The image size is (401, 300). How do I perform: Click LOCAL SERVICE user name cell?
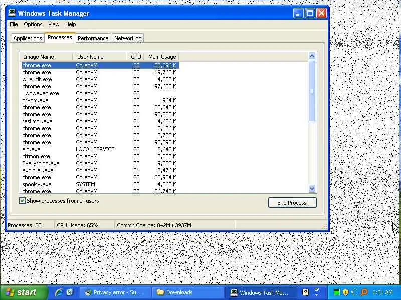[x=95, y=149]
